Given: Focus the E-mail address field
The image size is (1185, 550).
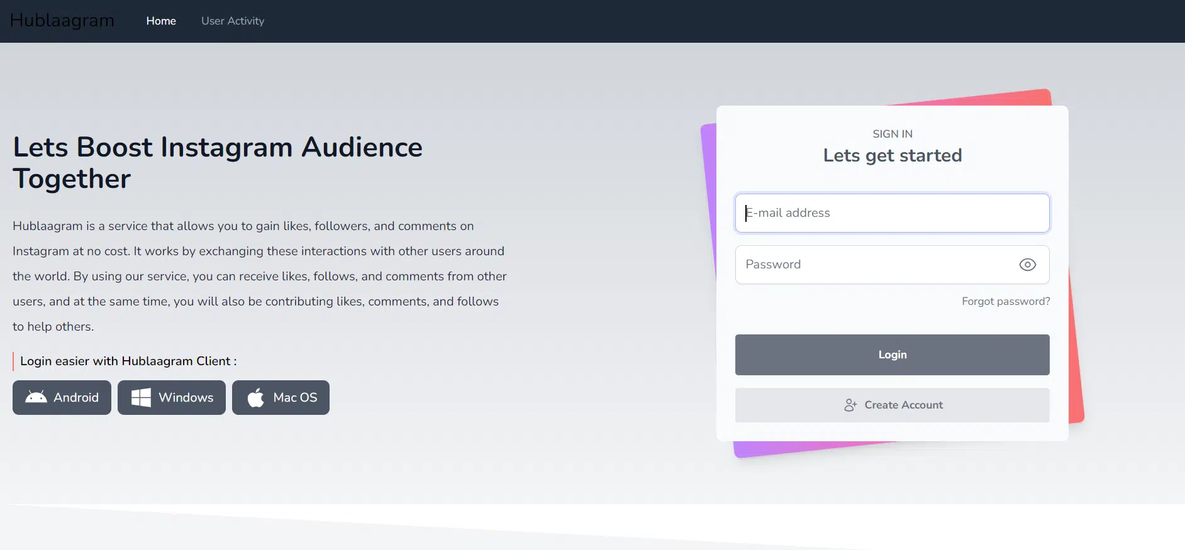Looking at the screenshot, I should [x=892, y=213].
